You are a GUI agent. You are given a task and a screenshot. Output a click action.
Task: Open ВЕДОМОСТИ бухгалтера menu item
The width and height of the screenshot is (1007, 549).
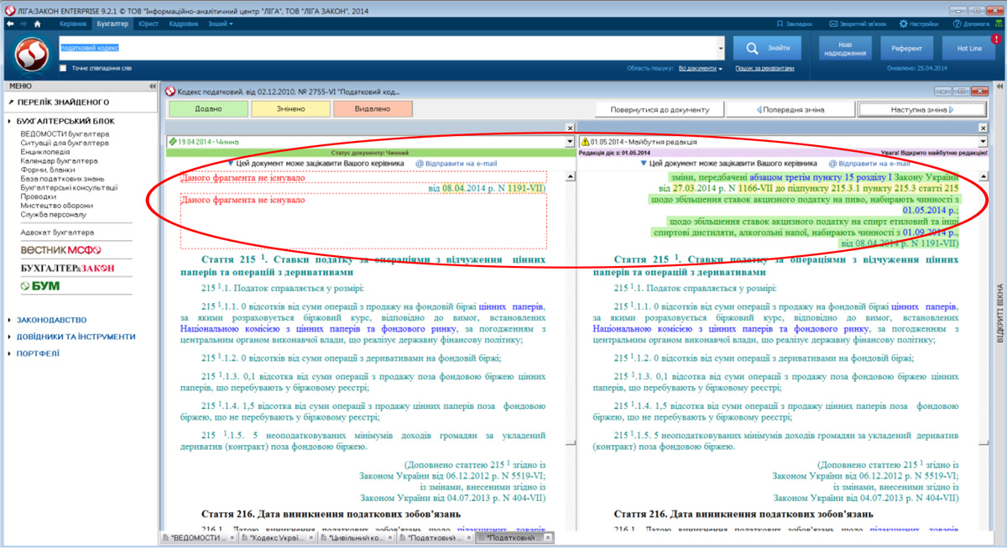[x=63, y=133]
